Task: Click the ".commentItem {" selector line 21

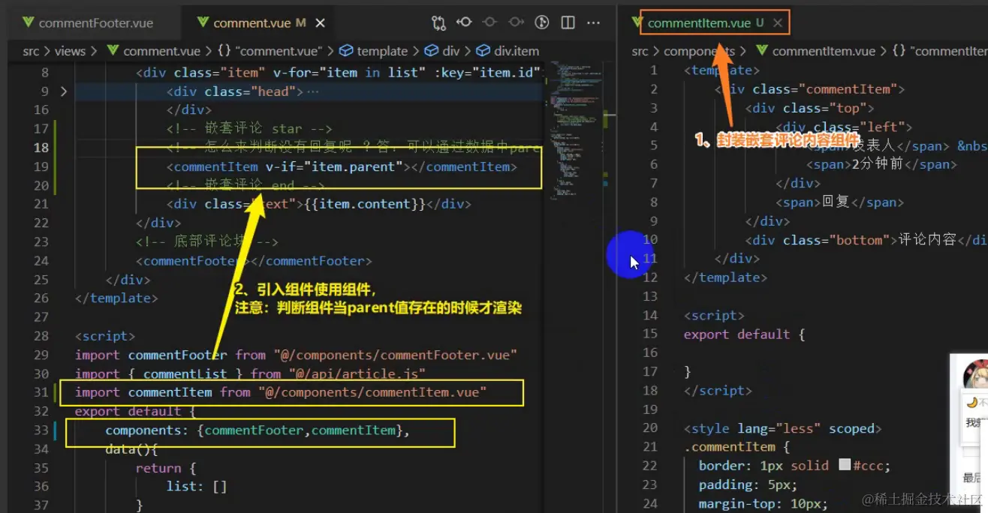Action: tap(737, 447)
